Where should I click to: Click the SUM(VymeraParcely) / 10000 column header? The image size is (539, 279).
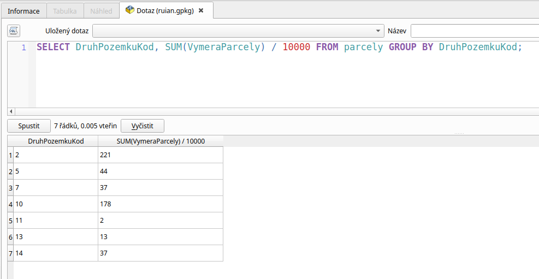coord(161,141)
